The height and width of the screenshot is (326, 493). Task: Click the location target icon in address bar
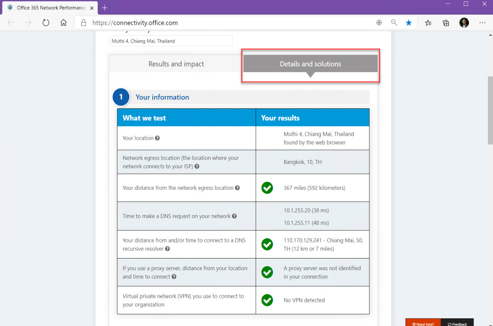point(379,23)
